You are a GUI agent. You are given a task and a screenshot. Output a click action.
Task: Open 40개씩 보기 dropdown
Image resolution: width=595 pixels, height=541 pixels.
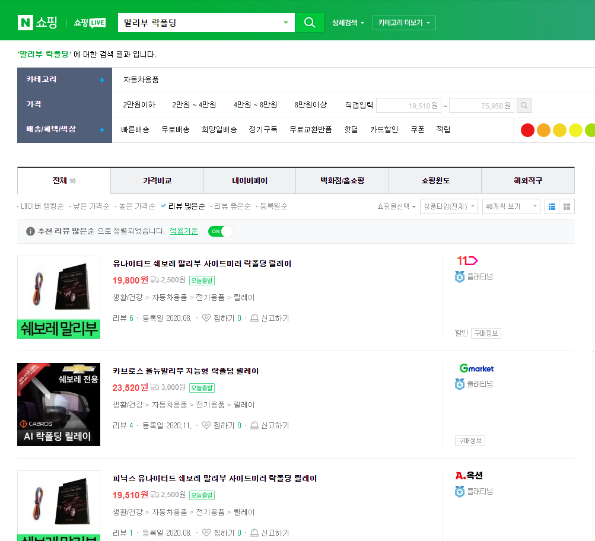511,206
